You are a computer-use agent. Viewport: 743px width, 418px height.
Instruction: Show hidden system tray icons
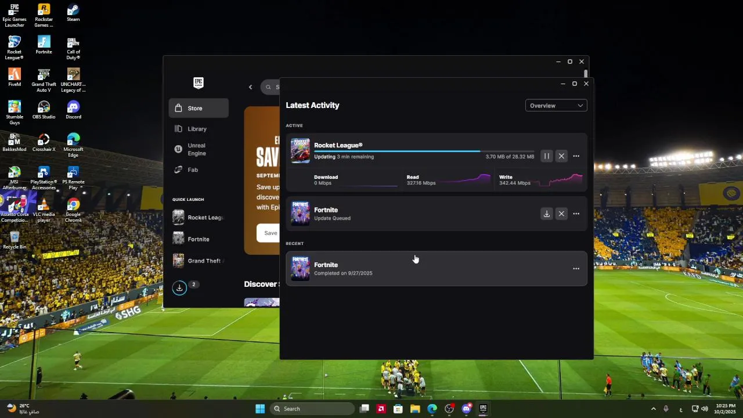[653, 409]
